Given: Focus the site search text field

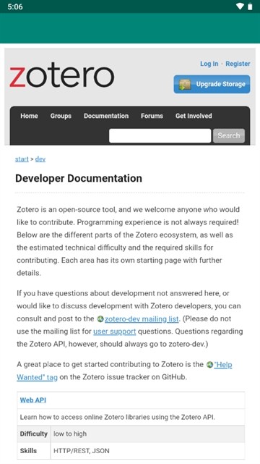Looking at the screenshot, I should coord(160,136).
